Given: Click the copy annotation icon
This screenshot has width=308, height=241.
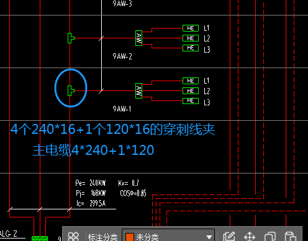Looking at the screenshot, I should pos(270,237).
